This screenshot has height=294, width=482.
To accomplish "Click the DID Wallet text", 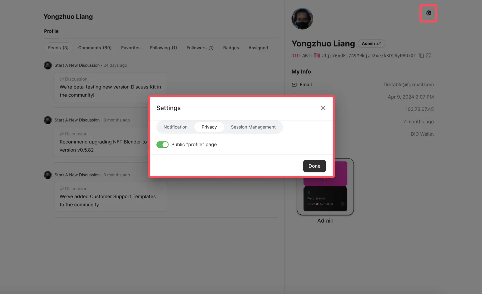I will [x=422, y=134].
